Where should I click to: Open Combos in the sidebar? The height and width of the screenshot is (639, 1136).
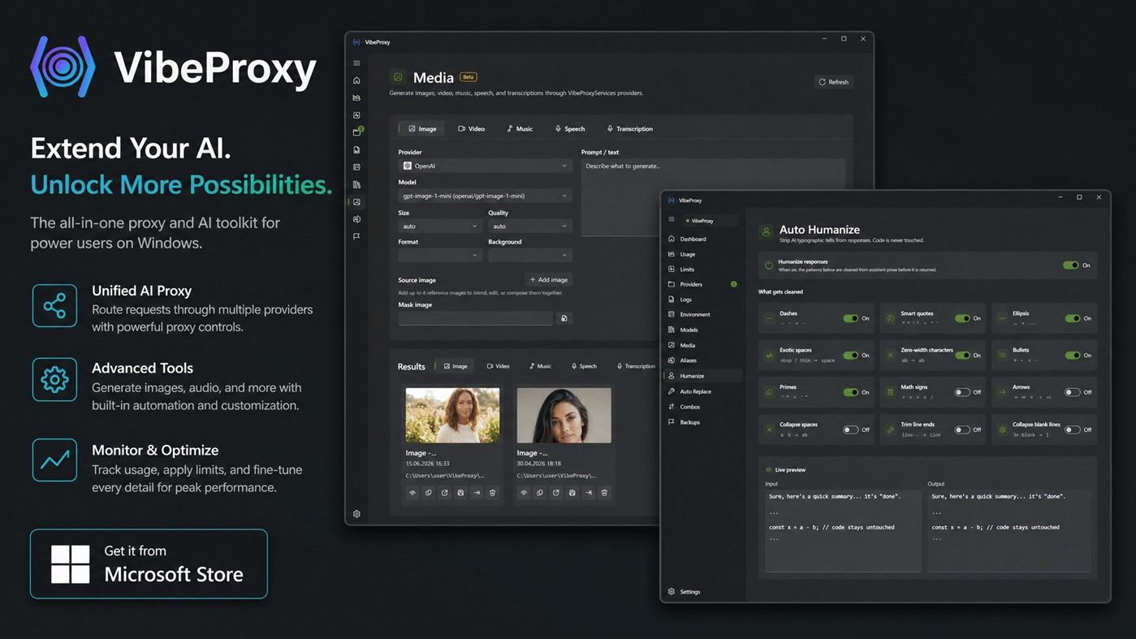coord(702,407)
